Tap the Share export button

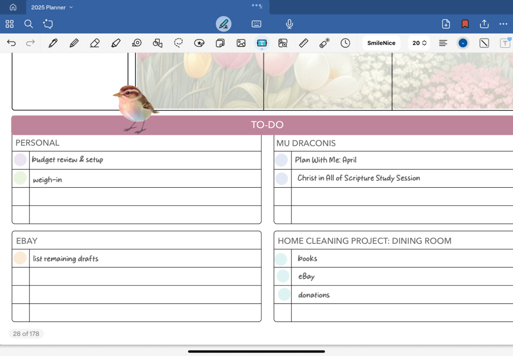(x=484, y=24)
